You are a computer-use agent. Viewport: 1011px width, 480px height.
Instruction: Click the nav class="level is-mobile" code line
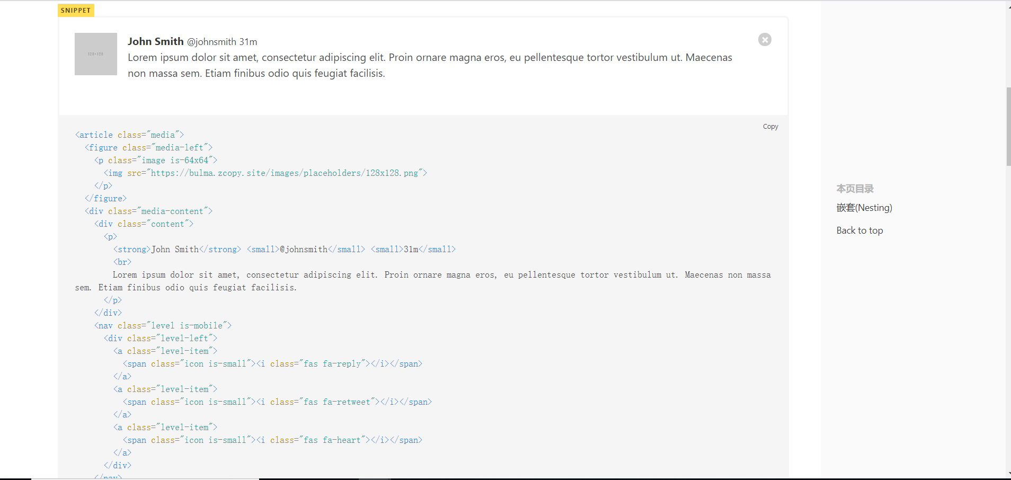(163, 326)
